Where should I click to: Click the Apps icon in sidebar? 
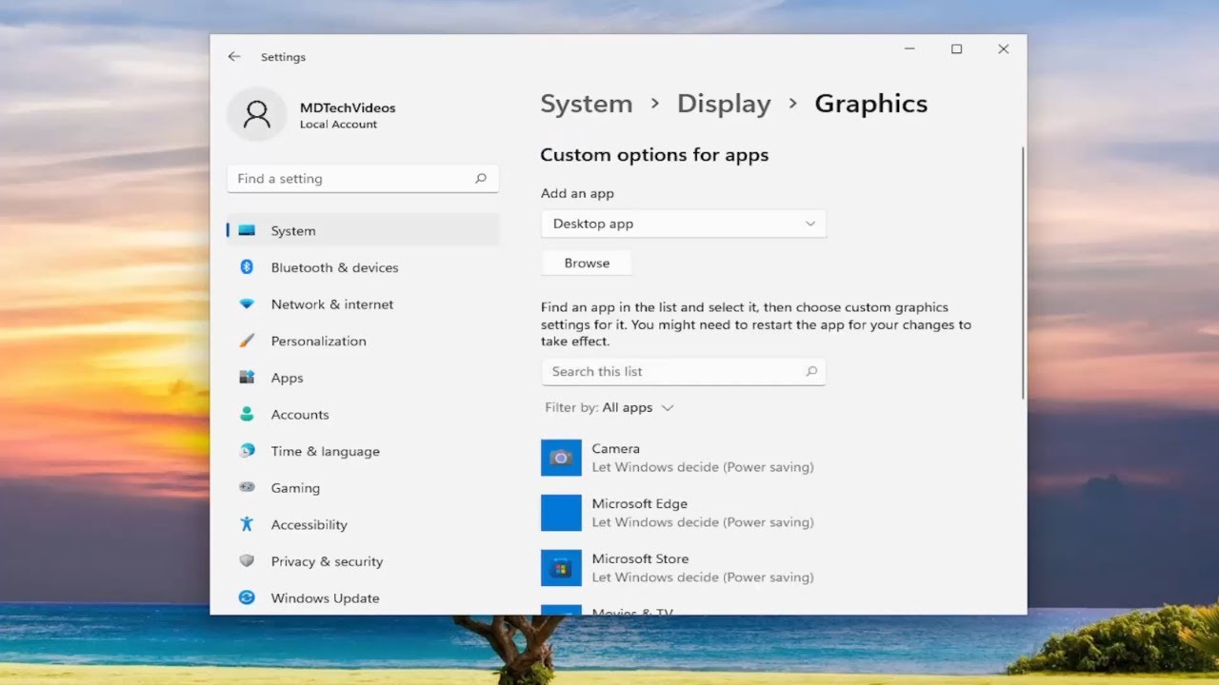247,378
